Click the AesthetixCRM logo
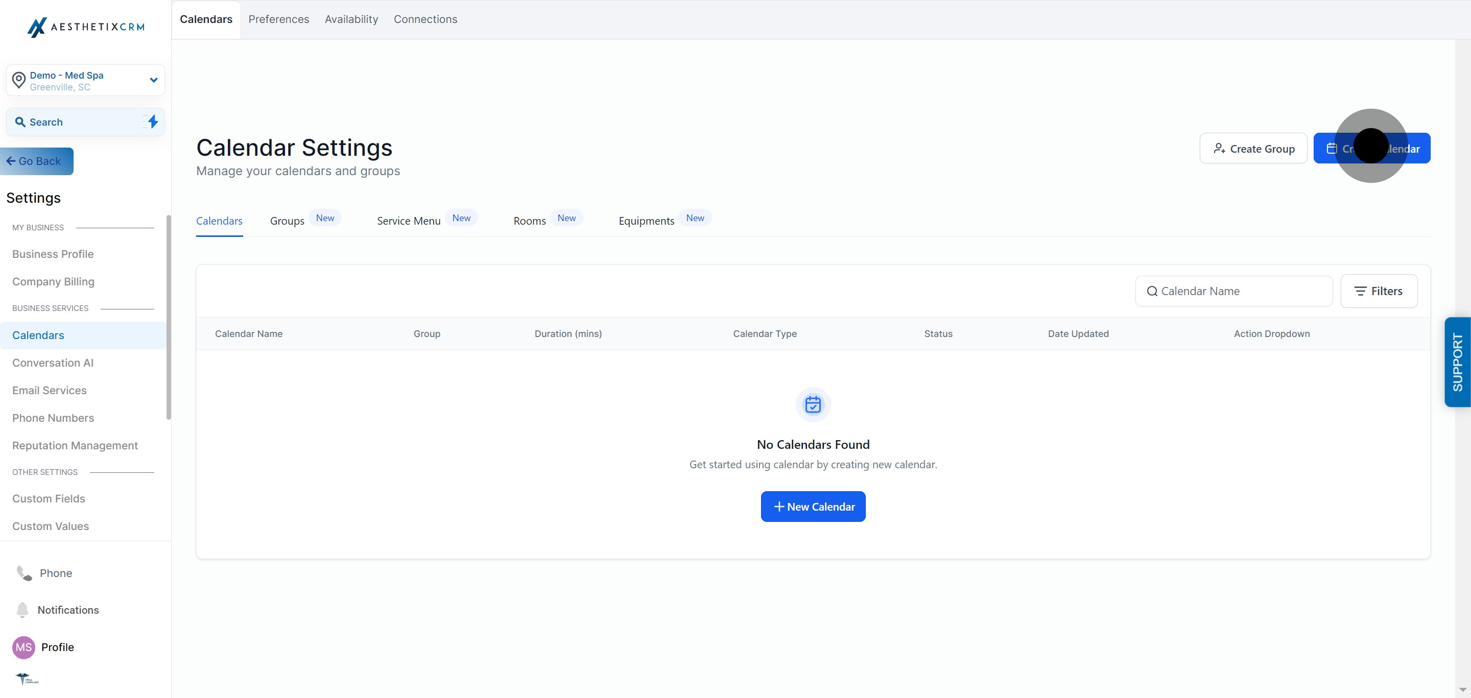The width and height of the screenshot is (1471, 698). [85, 27]
